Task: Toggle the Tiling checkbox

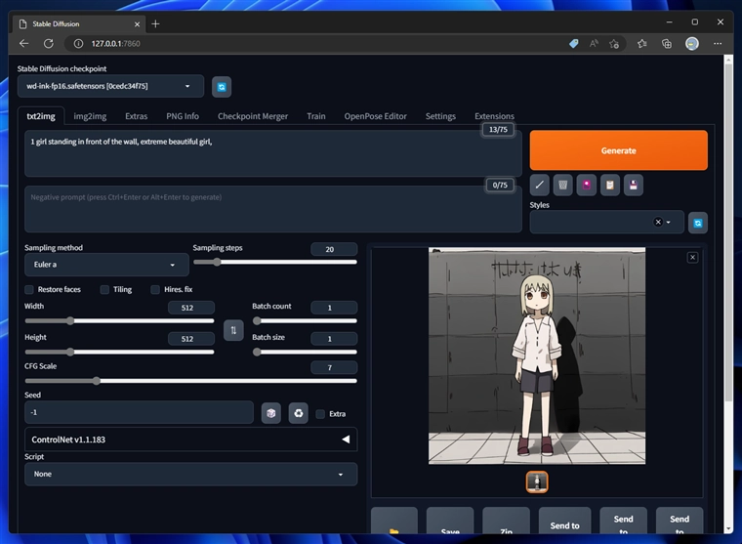Action: point(105,289)
